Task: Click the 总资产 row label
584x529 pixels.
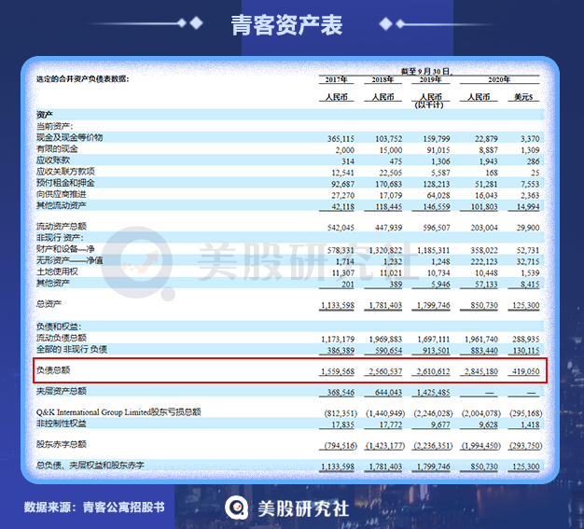Action: point(49,304)
